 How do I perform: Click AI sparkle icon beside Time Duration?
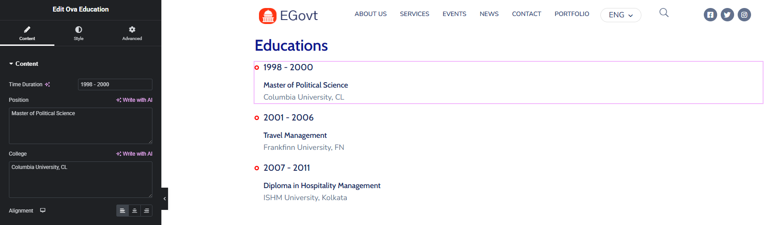click(x=47, y=84)
